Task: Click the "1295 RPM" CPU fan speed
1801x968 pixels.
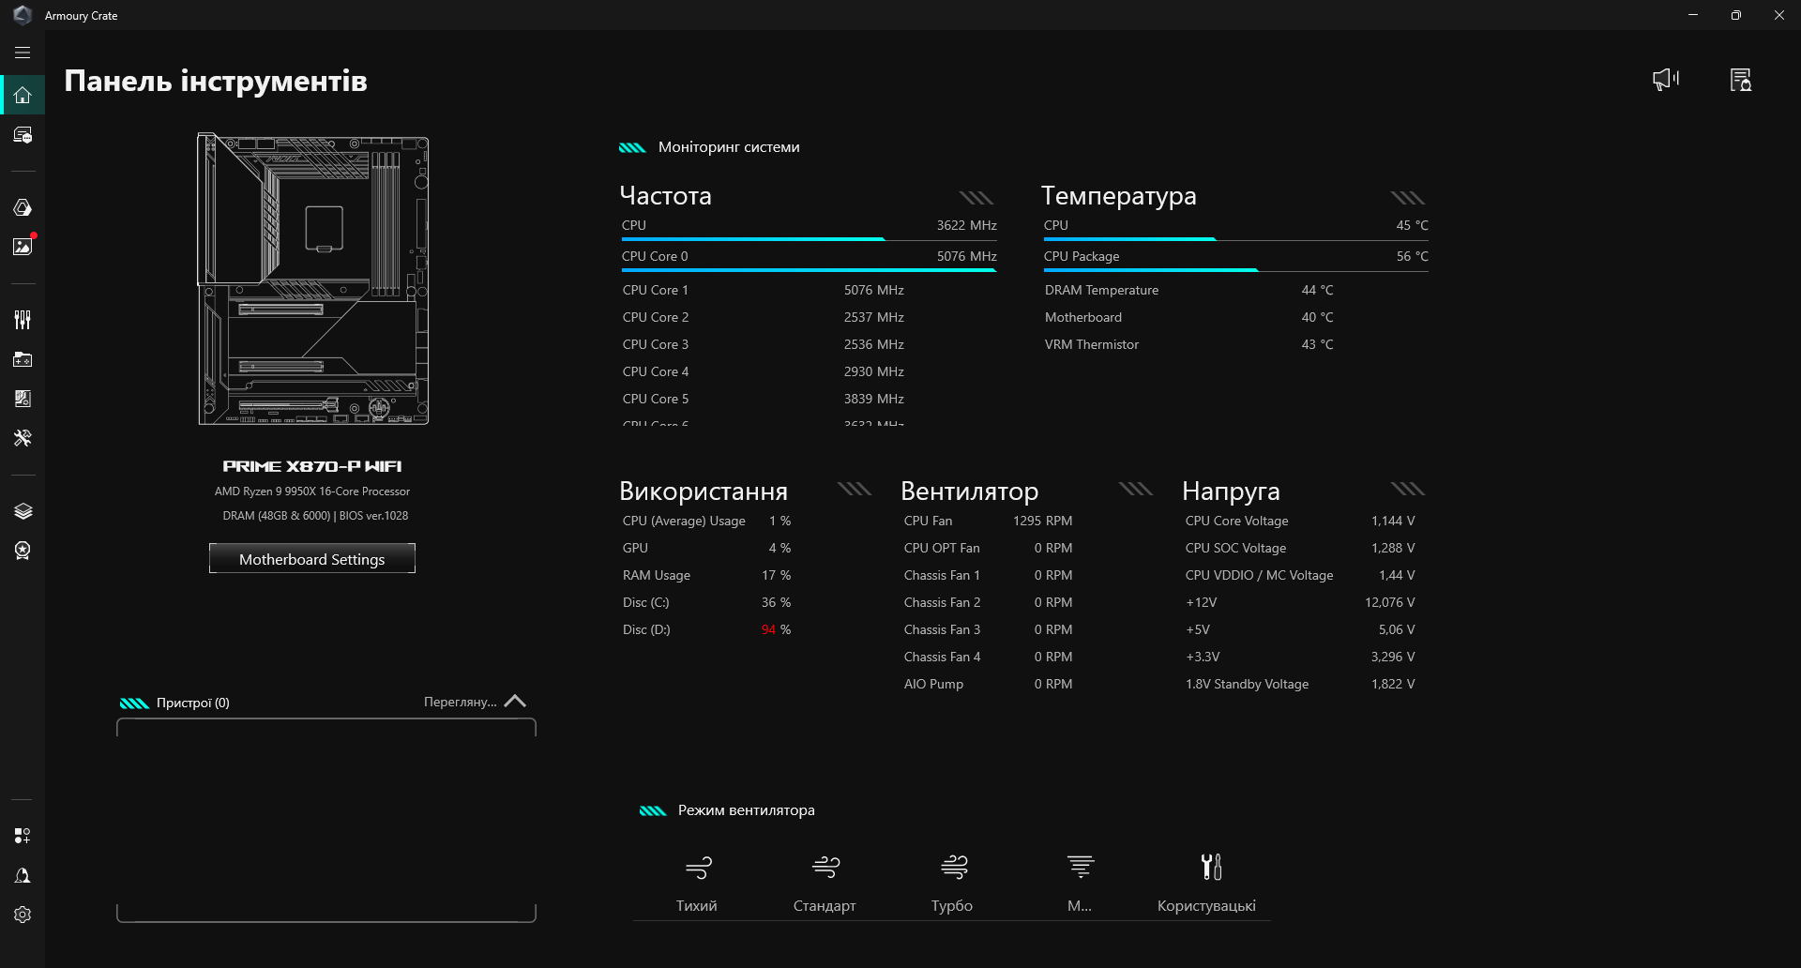Action: click(x=1042, y=521)
